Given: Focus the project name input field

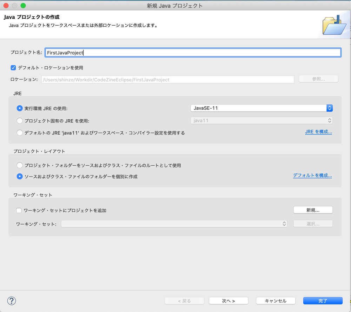Looking at the screenshot, I should (193, 53).
